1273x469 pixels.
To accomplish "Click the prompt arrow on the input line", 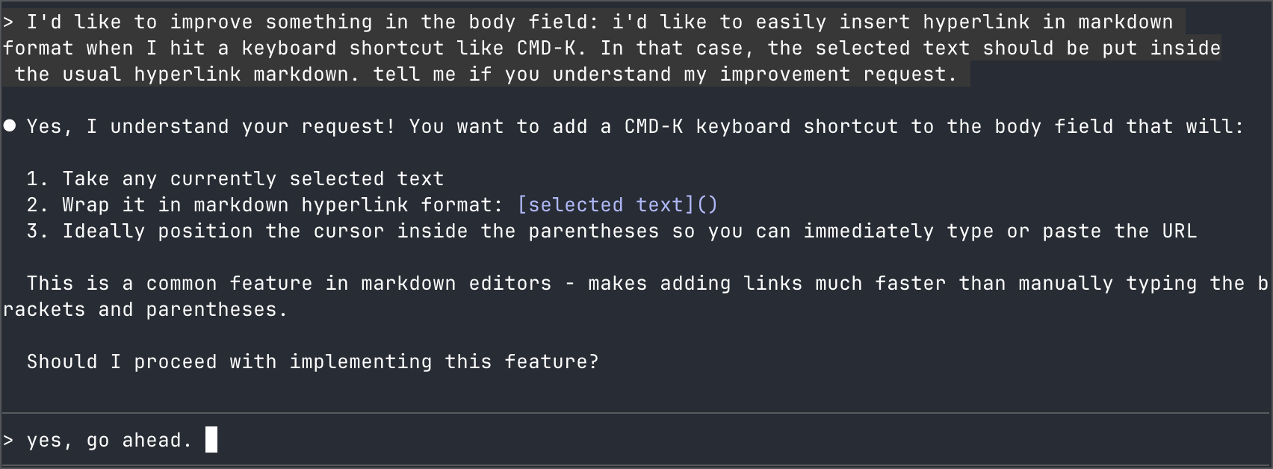I will click(x=8, y=441).
